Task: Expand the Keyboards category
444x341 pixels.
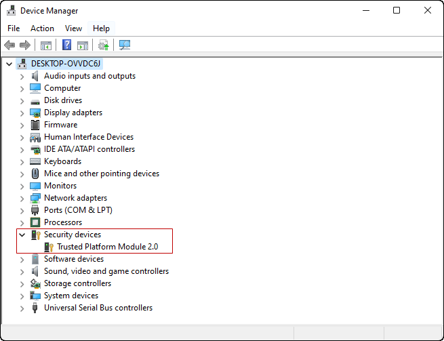Action: point(22,162)
